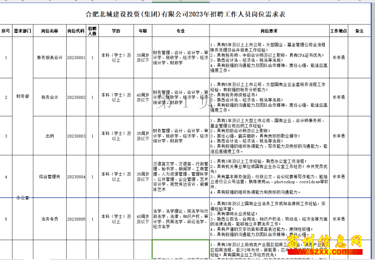Image resolution: width=375 pixels, height=260 pixels.
Task: Select the 税务会计 position cell
Action: pyautogui.click(x=50, y=97)
